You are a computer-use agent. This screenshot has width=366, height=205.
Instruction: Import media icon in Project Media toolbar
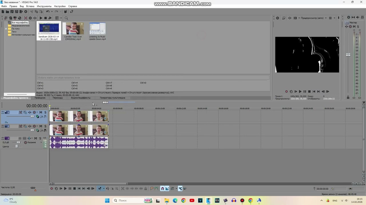11,18
